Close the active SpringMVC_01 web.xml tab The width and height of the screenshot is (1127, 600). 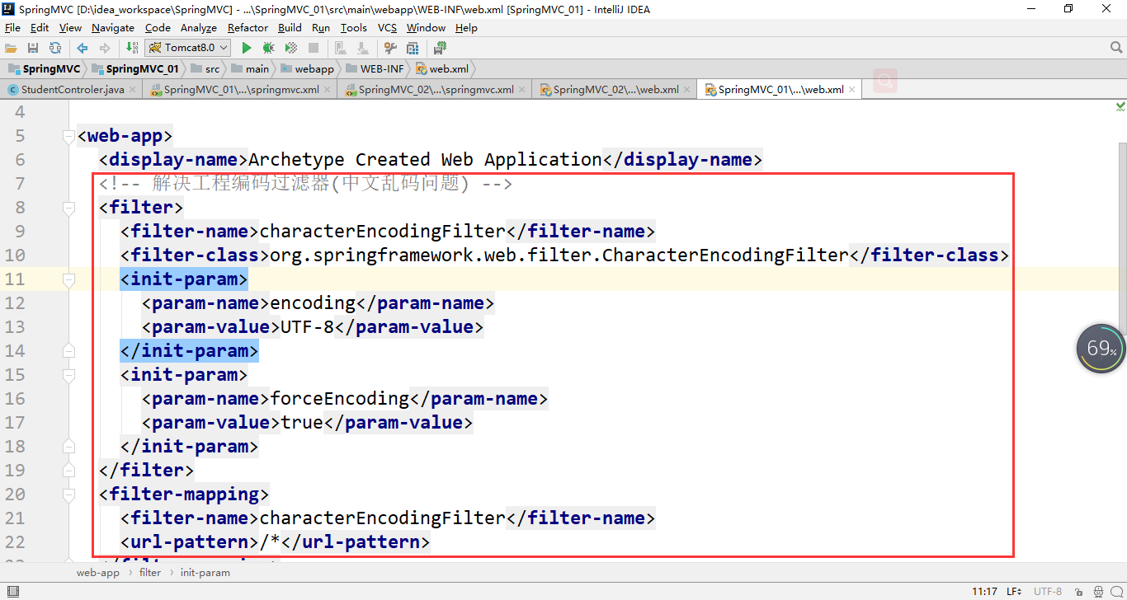[852, 90]
